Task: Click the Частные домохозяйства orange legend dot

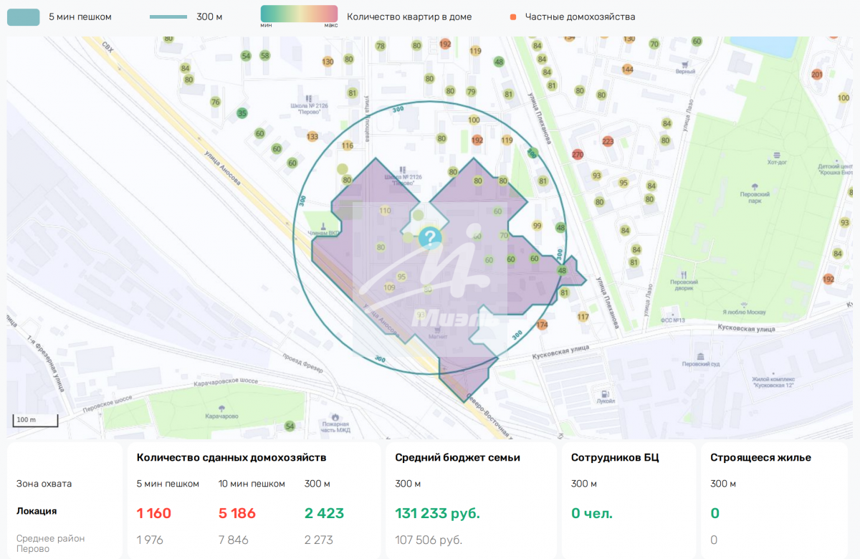Action: tap(512, 16)
